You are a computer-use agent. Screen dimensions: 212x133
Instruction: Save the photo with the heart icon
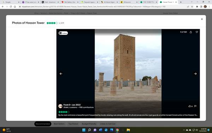[x=197, y=32]
